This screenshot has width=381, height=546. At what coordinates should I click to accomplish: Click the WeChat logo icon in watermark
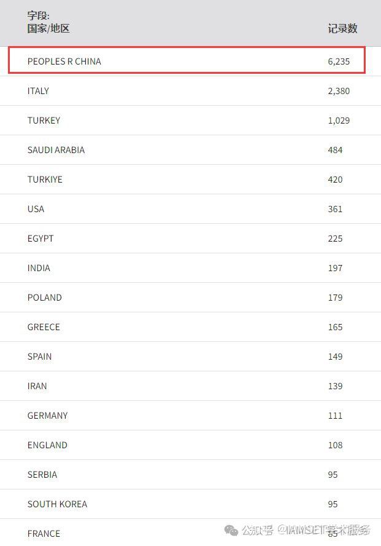click(231, 530)
